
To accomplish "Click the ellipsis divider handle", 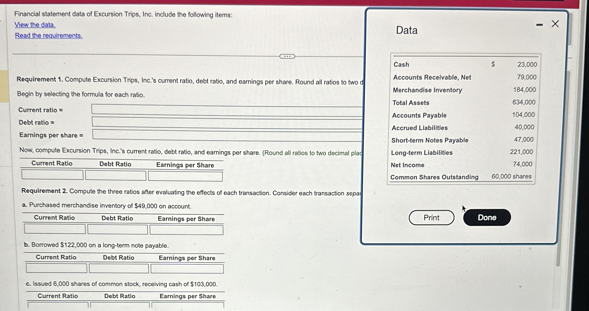I will click(287, 57).
